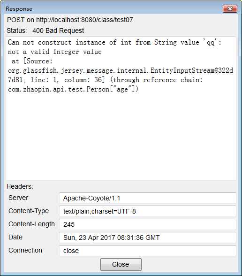Click the Content-Type label

(x=29, y=211)
